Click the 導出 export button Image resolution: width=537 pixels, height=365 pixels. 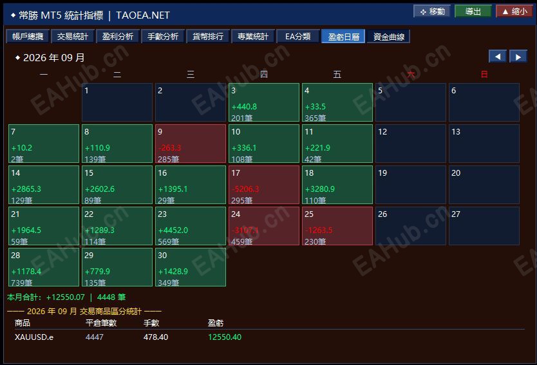tap(473, 12)
